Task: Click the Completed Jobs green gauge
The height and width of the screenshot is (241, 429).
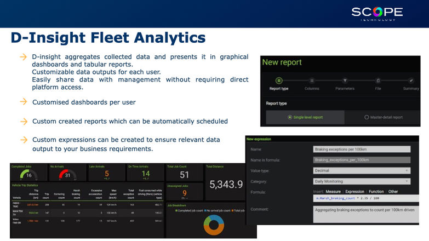Action: point(28,175)
